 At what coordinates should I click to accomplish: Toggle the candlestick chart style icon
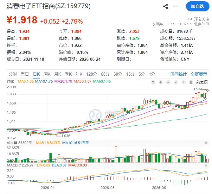[x=191, y=82]
